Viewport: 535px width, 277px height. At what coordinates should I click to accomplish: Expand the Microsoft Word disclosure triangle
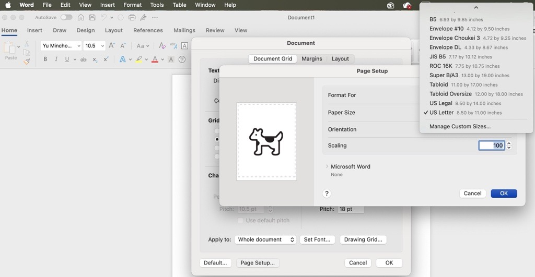click(x=327, y=166)
